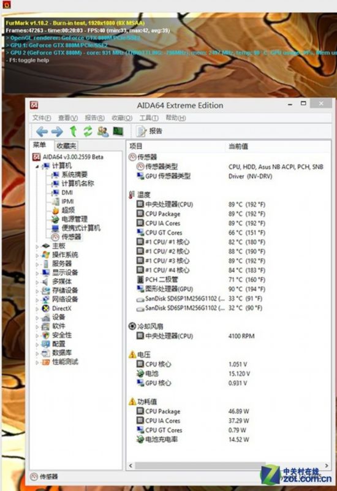Viewport: 337px width, 491px height.
Task: Click the 网络设备 network icon
Action: pyautogui.click(x=46, y=299)
